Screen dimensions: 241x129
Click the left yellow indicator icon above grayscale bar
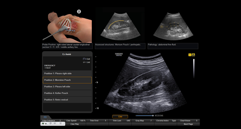point(190,55)
